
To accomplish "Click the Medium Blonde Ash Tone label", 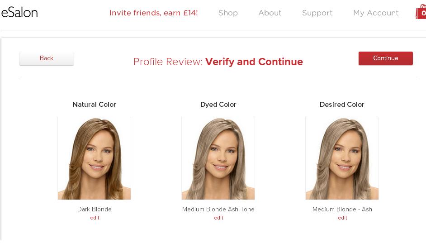I will 218,209.
